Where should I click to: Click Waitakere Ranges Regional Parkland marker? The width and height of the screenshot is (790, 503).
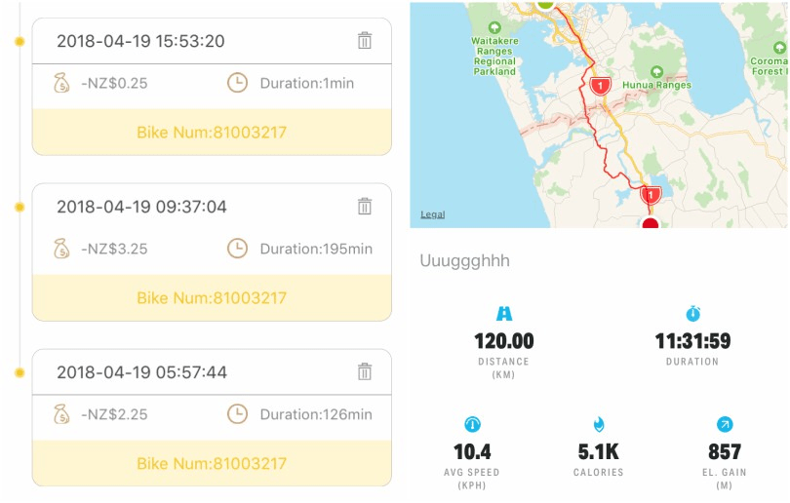(x=494, y=26)
